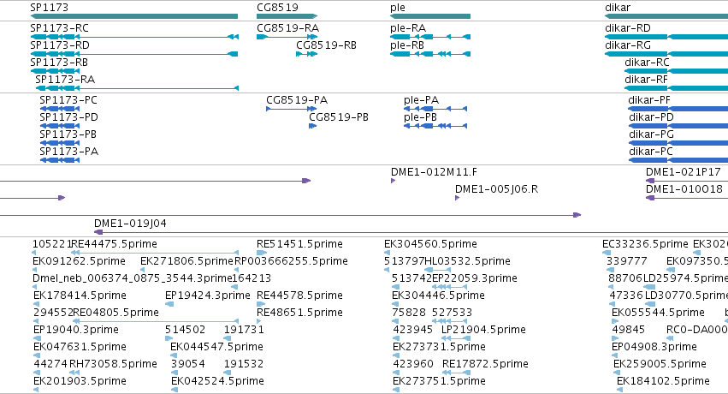728x394 pixels.
Task: Click protein dikar-PD
Action: (651, 117)
